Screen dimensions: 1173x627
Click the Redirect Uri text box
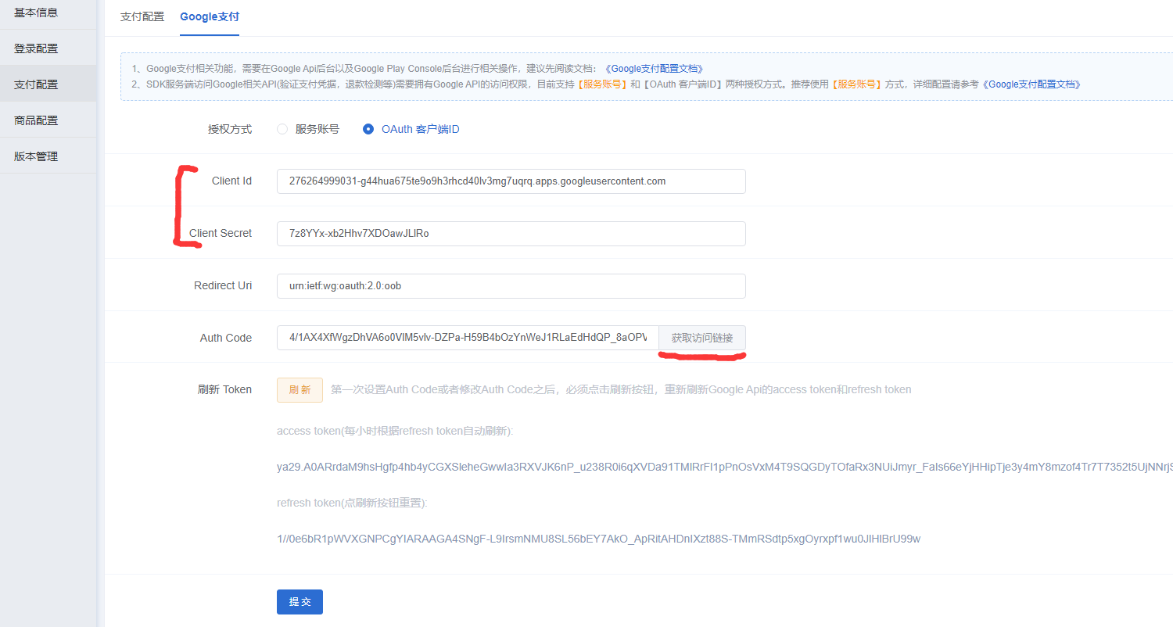coord(511,286)
